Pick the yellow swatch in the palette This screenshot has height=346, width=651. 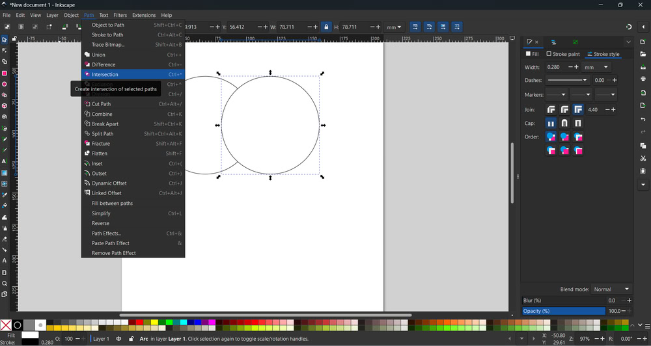(154, 322)
